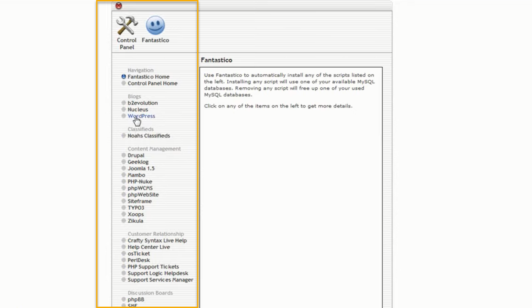
Task: Click the Customer Relationship section heading
Action: coord(156,234)
